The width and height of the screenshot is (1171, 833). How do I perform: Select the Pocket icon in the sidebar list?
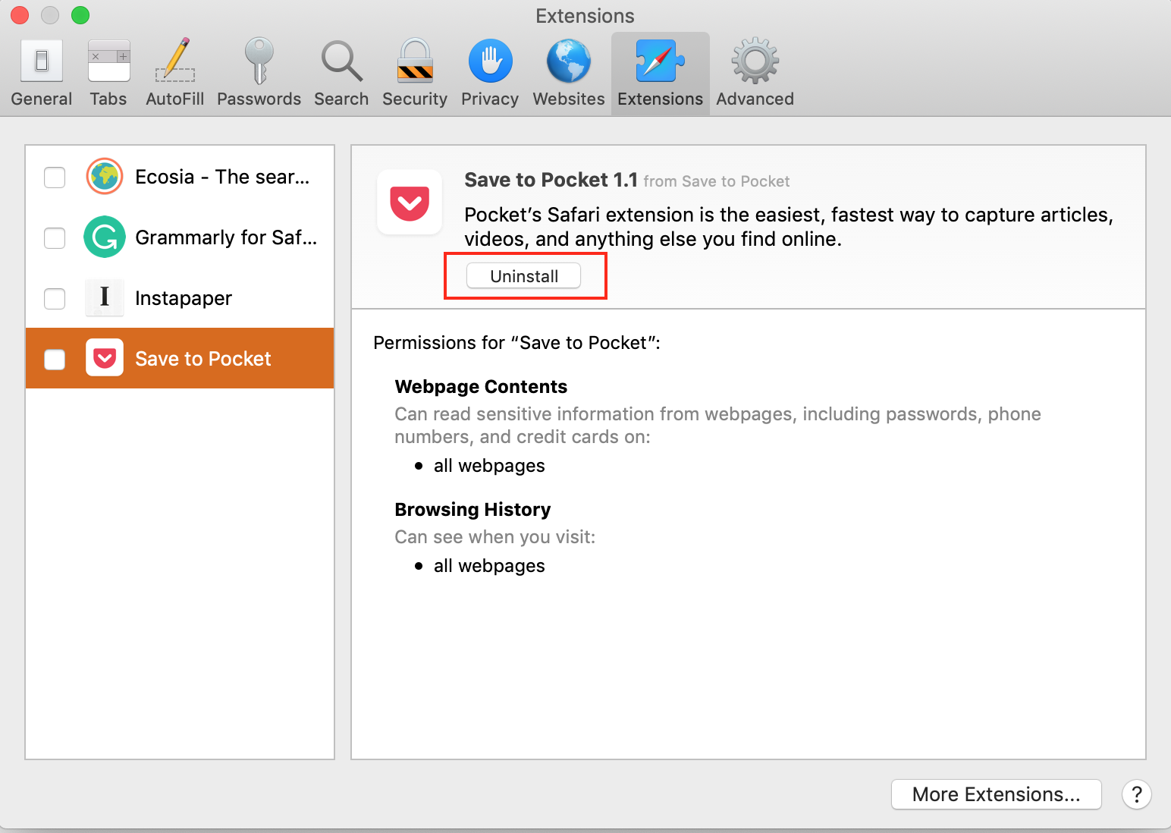click(x=105, y=358)
